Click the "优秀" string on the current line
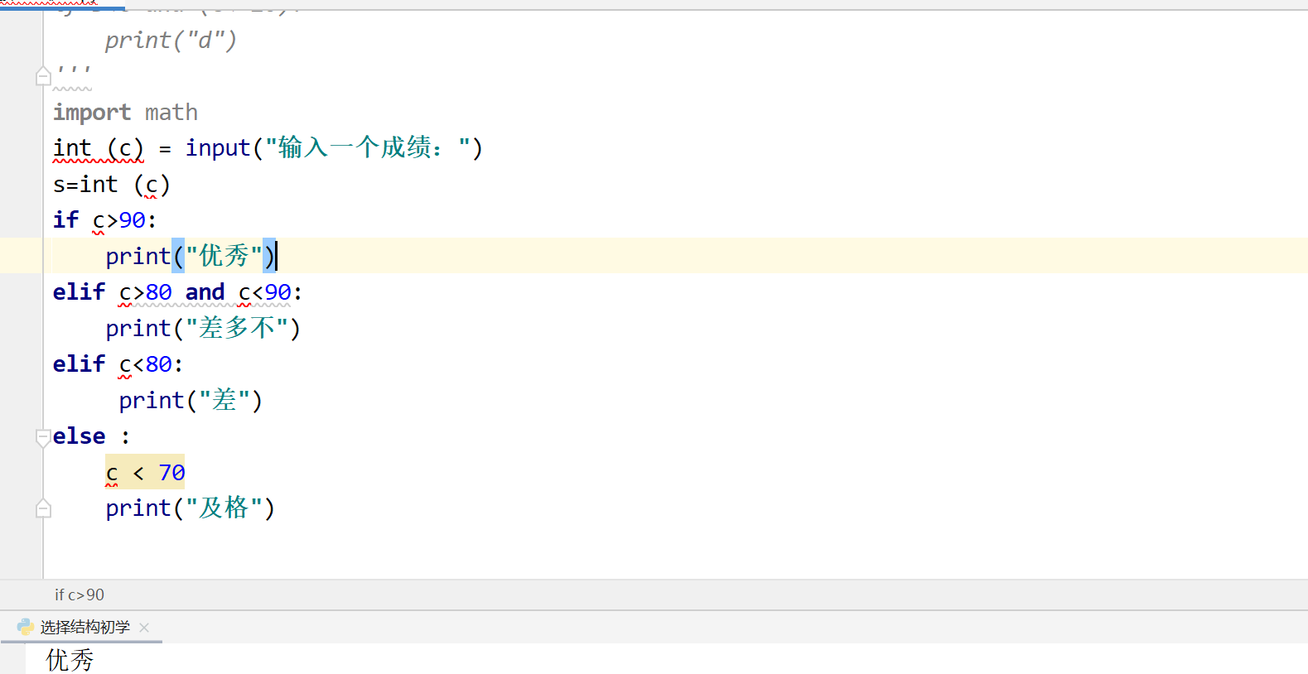The image size is (1308, 674). tap(224, 256)
